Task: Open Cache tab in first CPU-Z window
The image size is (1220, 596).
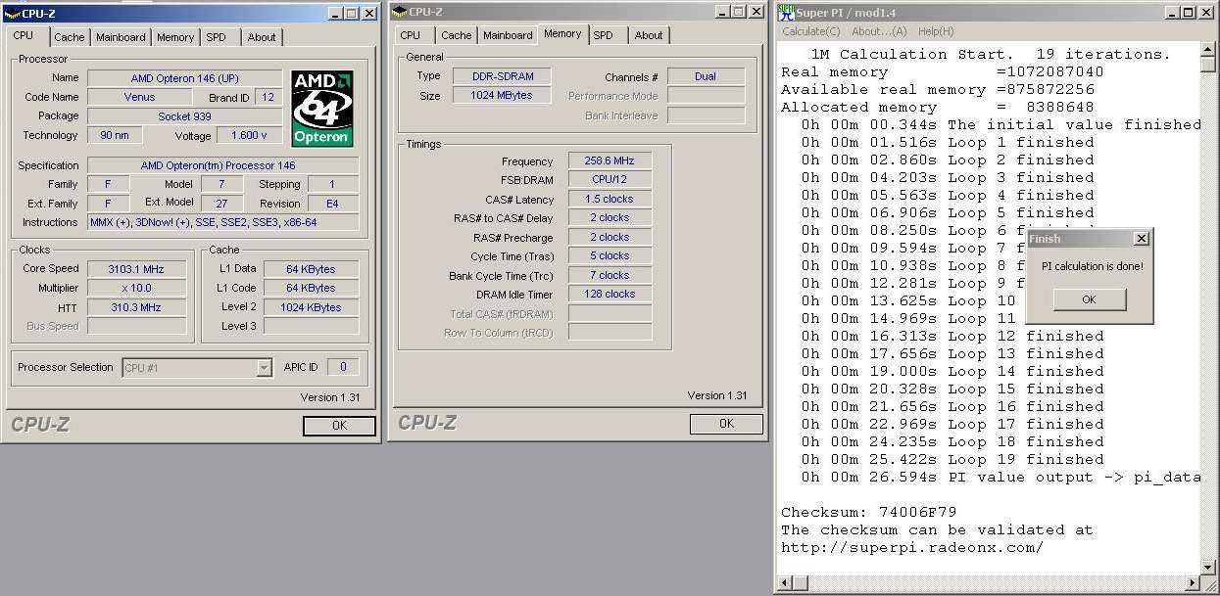Action: pyautogui.click(x=70, y=37)
